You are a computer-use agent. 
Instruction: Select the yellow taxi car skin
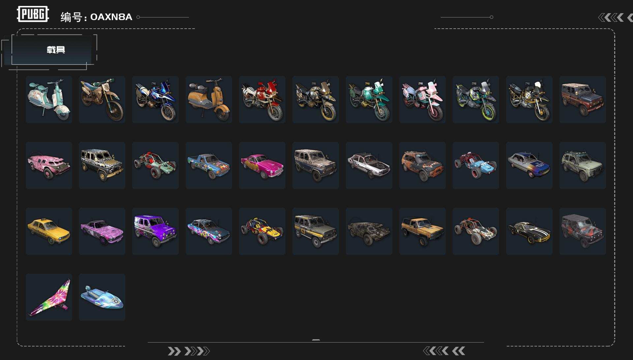(49, 231)
